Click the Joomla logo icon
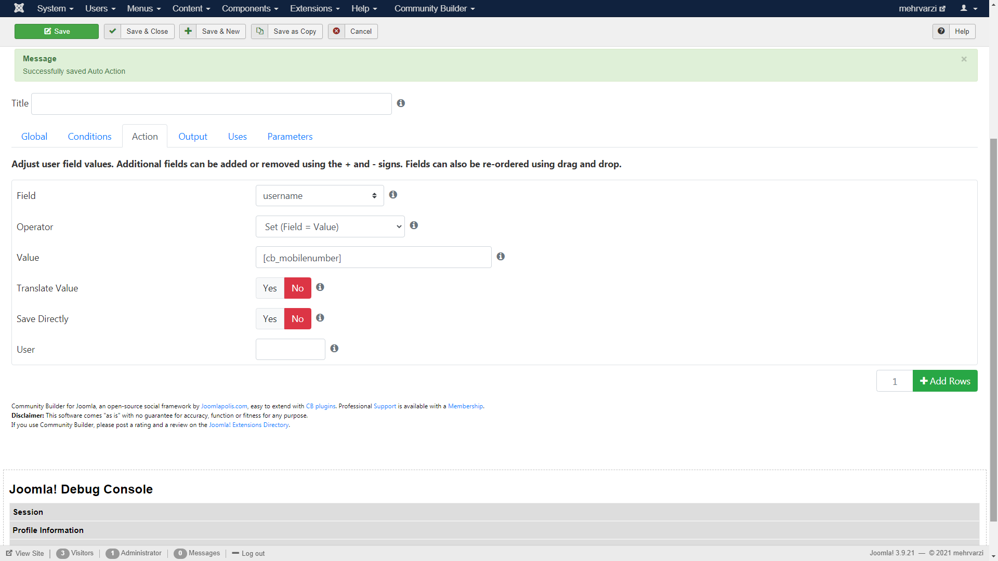Image resolution: width=998 pixels, height=561 pixels. point(19,8)
